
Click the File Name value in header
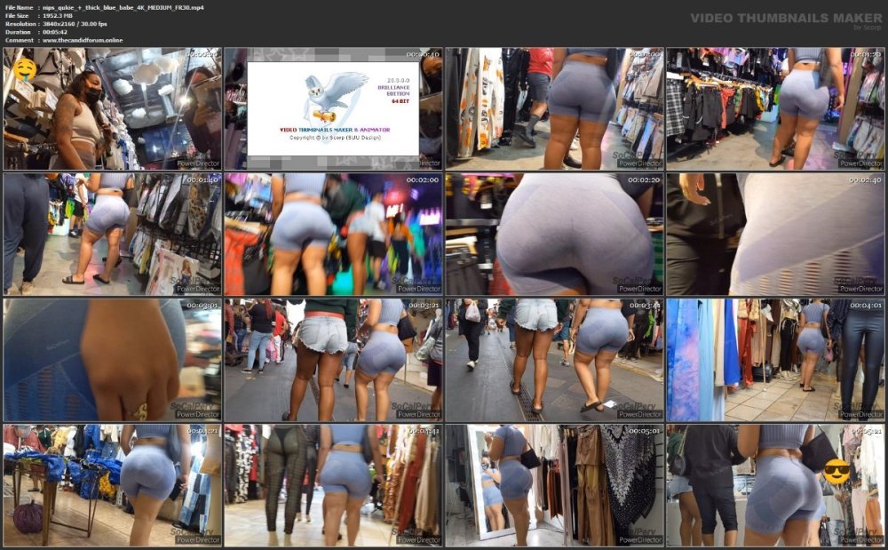123,7
